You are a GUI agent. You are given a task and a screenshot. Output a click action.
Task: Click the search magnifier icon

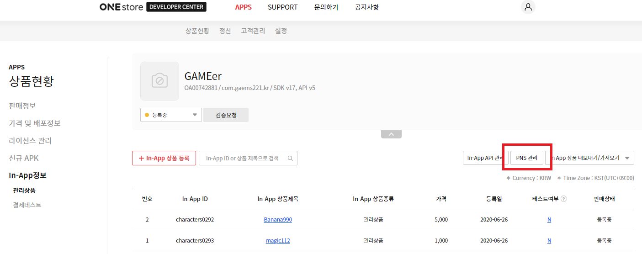click(290, 158)
